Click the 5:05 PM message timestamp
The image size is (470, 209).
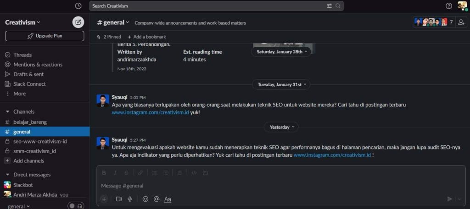pyautogui.click(x=138, y=98)
